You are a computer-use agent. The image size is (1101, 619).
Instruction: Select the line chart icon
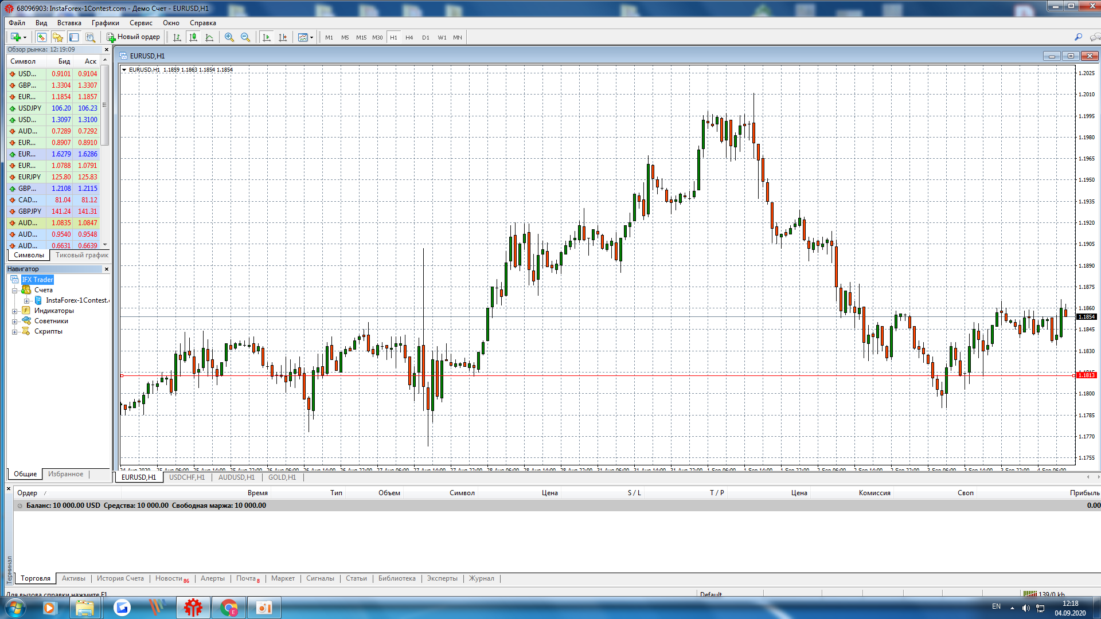[x=209, y=37]
